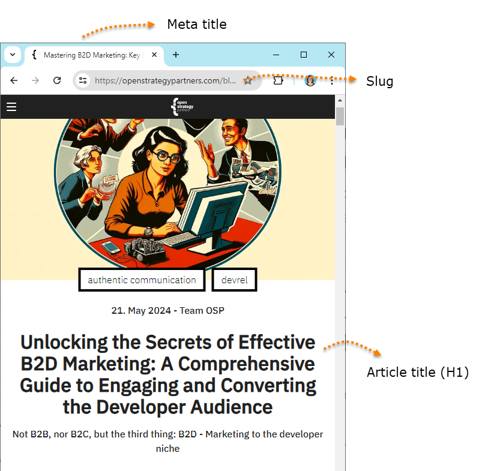
Task: Open Chrome's three-dot menu
Action: click(331, 80)
